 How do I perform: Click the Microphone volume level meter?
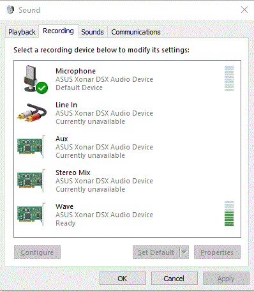pyautogui.click(x=229, y=78)
